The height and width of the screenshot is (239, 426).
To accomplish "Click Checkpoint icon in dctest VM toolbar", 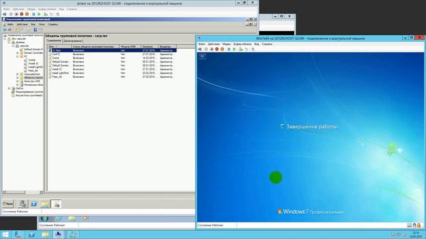I will click(x=46, y=14).
